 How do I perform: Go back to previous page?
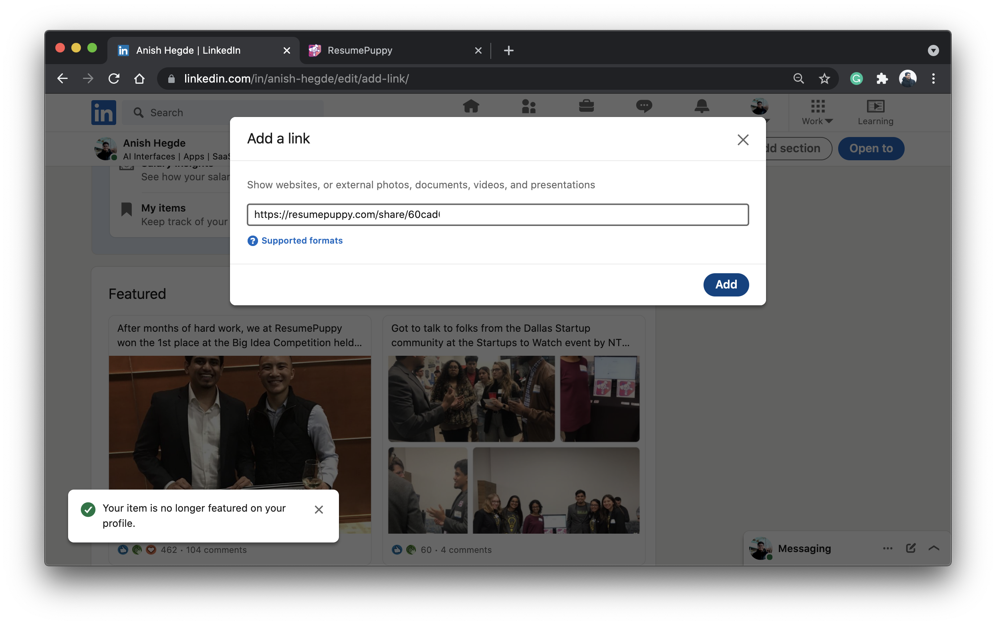63,79
